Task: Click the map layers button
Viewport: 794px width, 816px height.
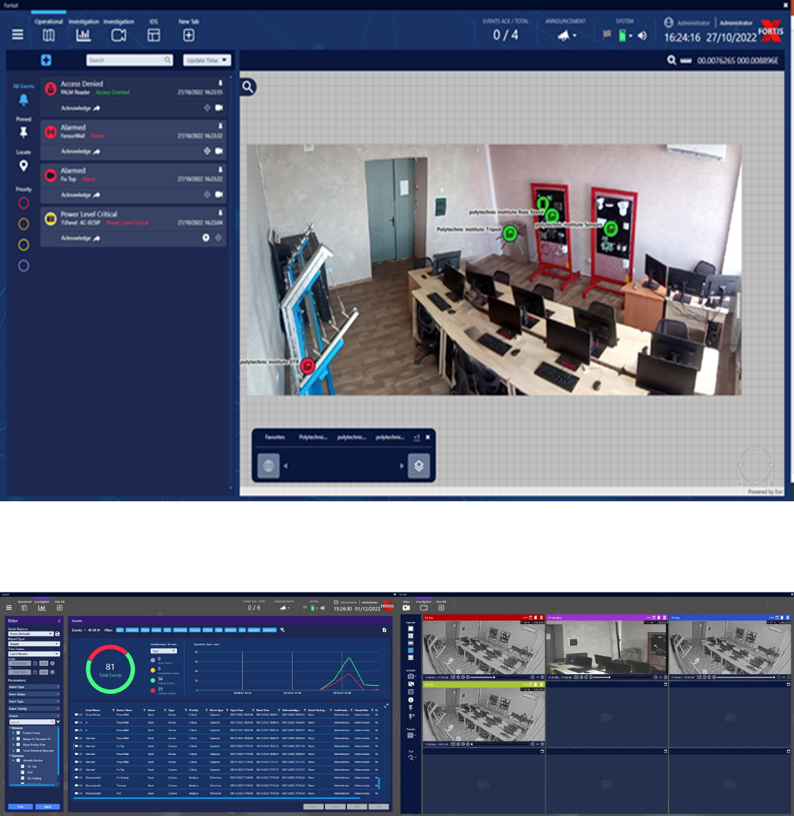Action: [x=419, y=465]
